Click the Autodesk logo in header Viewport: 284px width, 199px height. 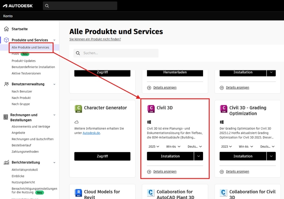coord(18,6)
